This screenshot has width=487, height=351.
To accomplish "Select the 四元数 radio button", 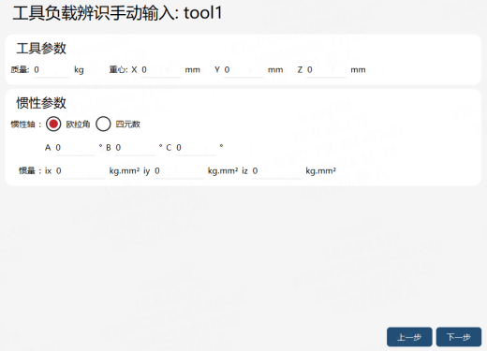I will tap(103, 124).
